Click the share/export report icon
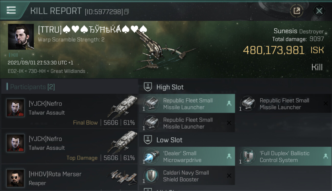This screenshot has width=332, height=191. tap(297, 11)
